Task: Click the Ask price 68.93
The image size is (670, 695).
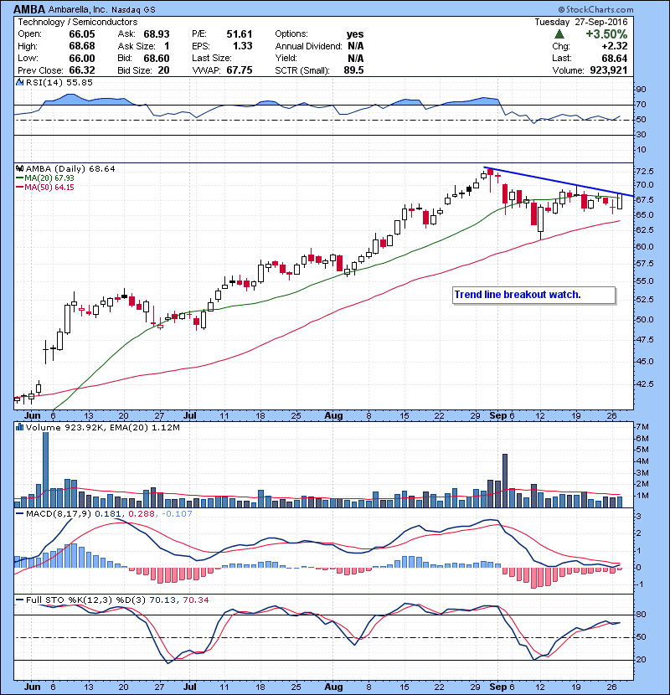Action: 157,34
